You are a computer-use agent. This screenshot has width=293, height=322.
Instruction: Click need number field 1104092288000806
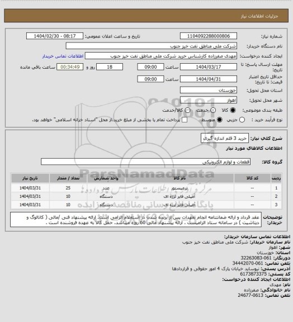click(x=209, y=36)
